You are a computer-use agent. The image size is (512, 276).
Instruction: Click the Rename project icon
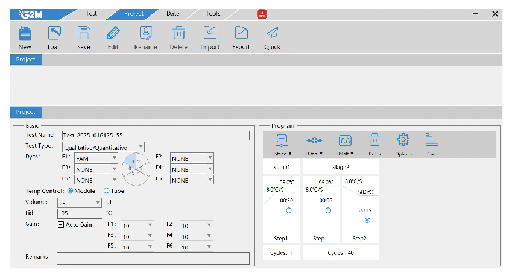145,34
